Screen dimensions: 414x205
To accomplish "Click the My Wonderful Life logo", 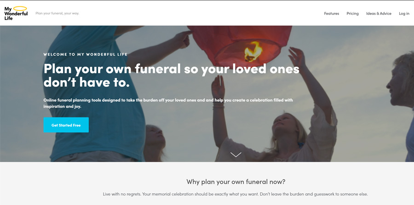I will 16,13.
